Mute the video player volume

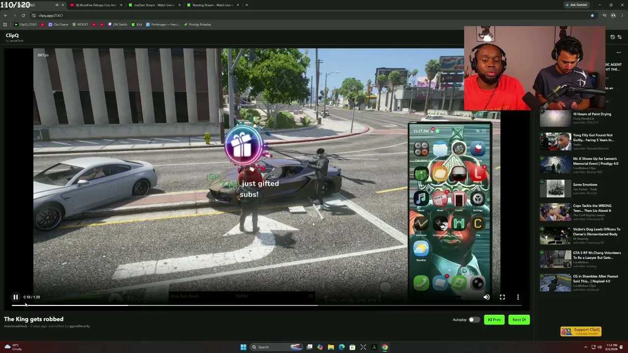(x=486, y=297)
